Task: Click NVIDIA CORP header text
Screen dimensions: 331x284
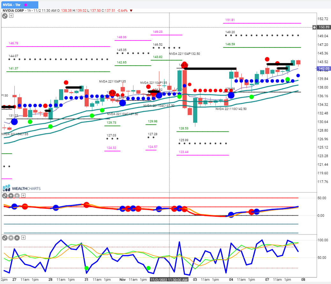Action: point(13,11)
